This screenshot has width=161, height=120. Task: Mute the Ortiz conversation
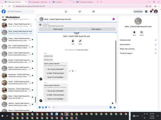pyautogui.click(x=134, y=32)
